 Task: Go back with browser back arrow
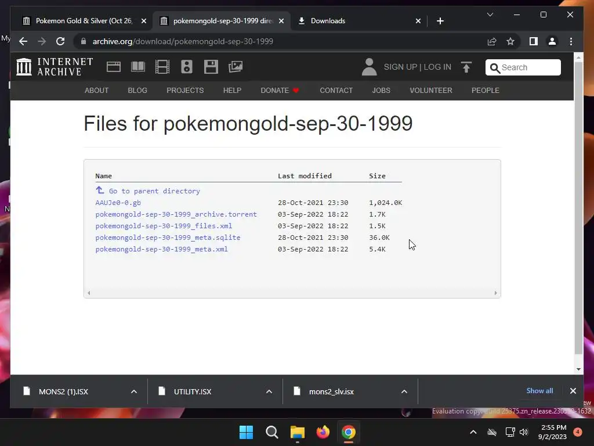[x=23, y=41]
